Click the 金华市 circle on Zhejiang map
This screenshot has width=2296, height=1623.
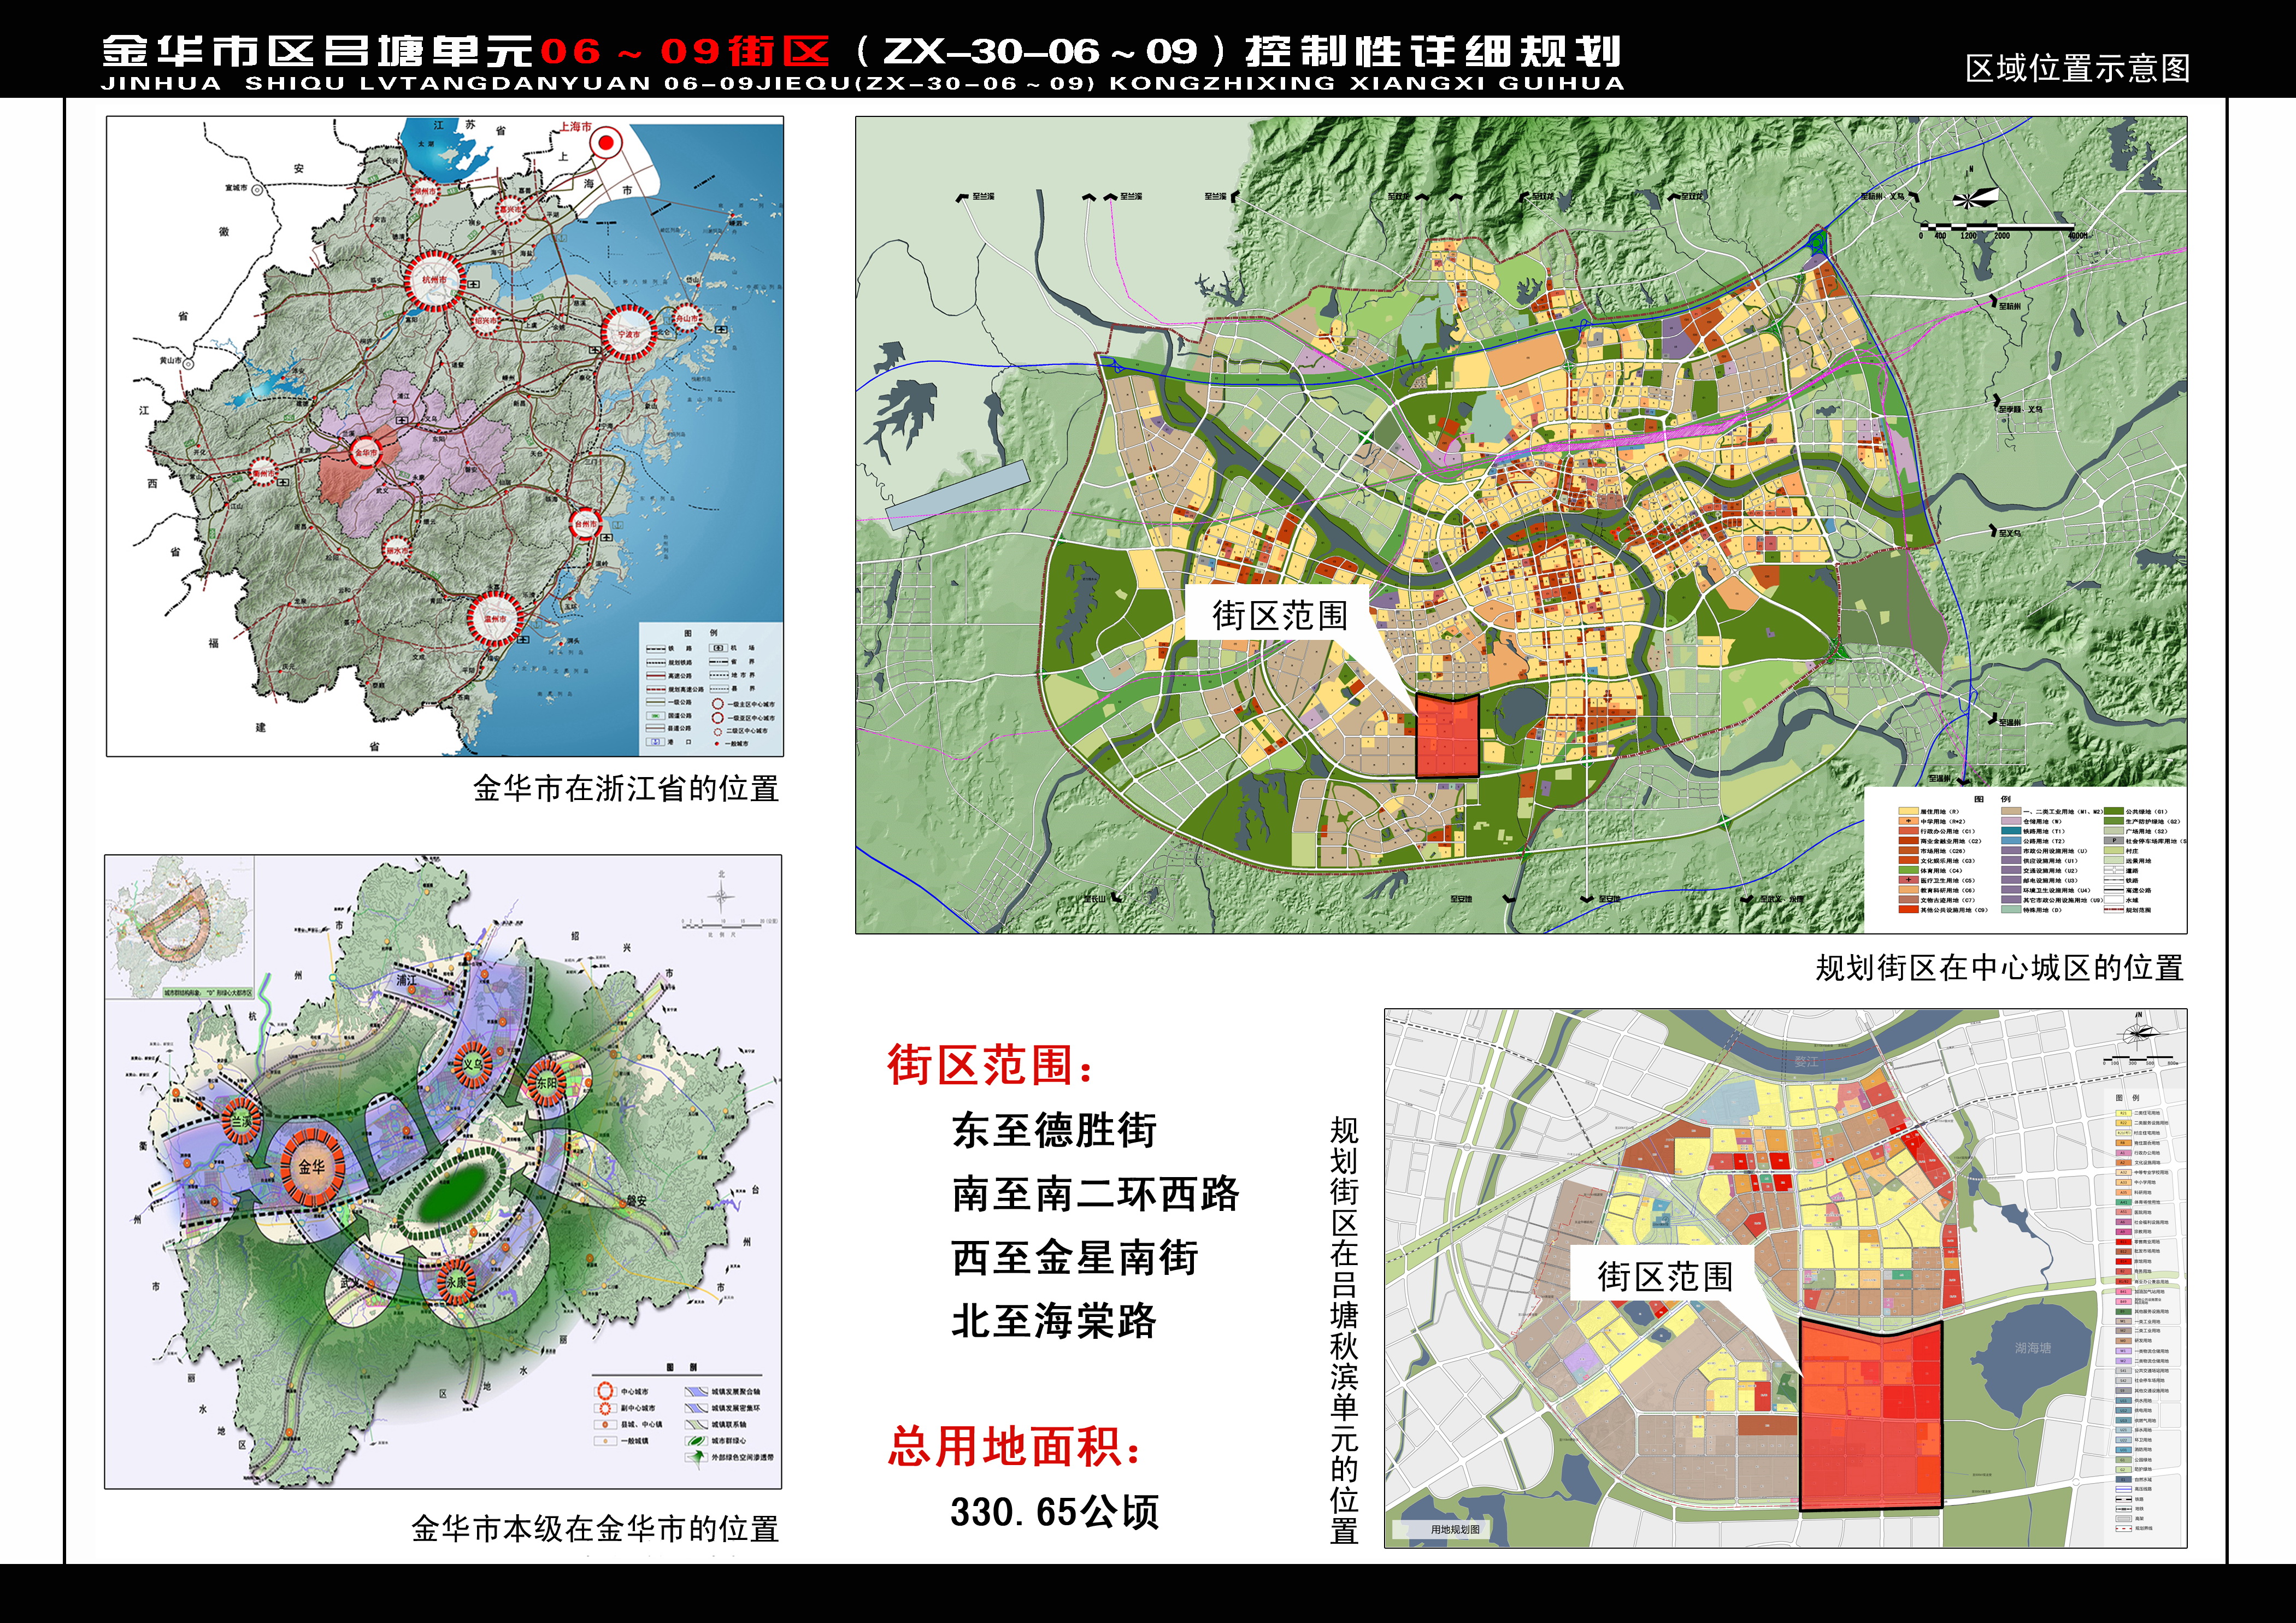click(365, 453)
